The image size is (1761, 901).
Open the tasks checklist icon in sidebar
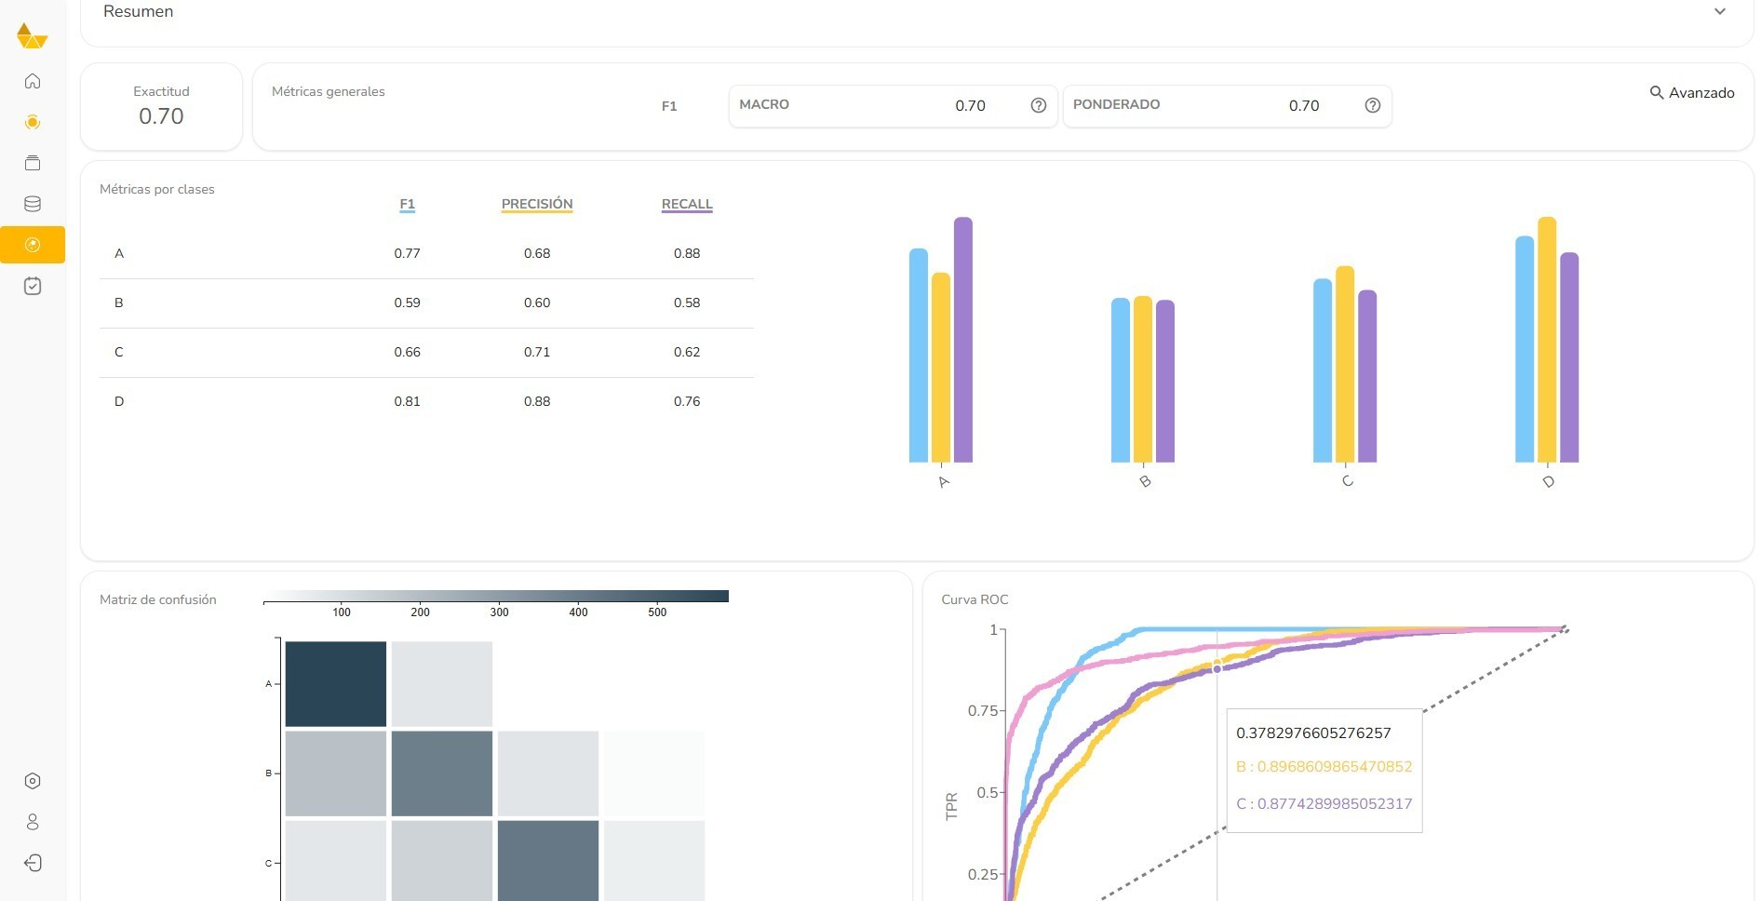coord(33,286)
